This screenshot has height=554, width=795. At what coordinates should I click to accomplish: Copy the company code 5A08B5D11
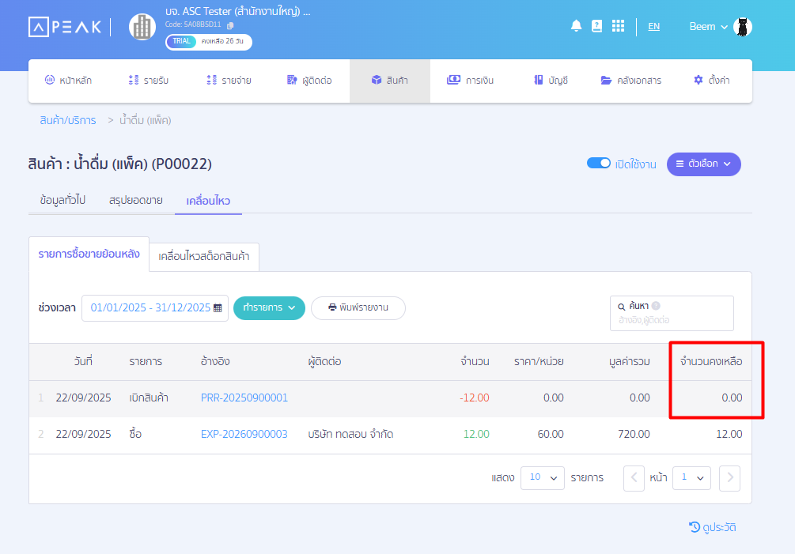tap(230, 25)
